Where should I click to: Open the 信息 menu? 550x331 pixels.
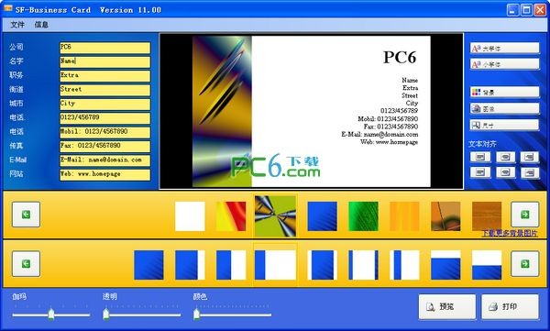tap(41, 25)
